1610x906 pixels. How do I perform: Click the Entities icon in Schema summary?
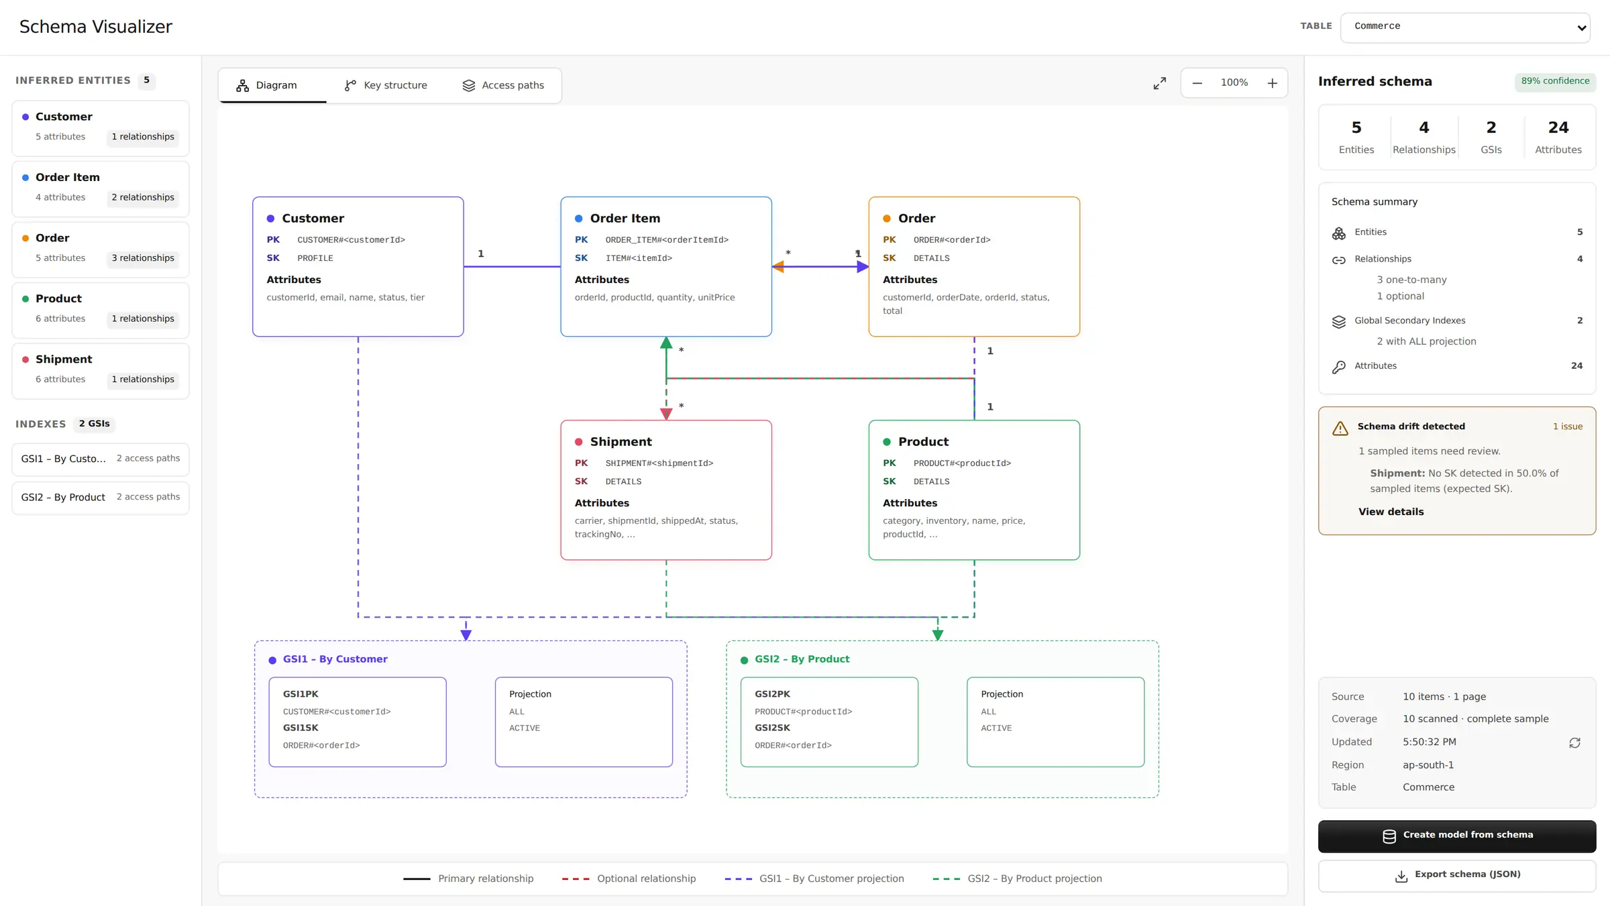(x=1339, y=233)
